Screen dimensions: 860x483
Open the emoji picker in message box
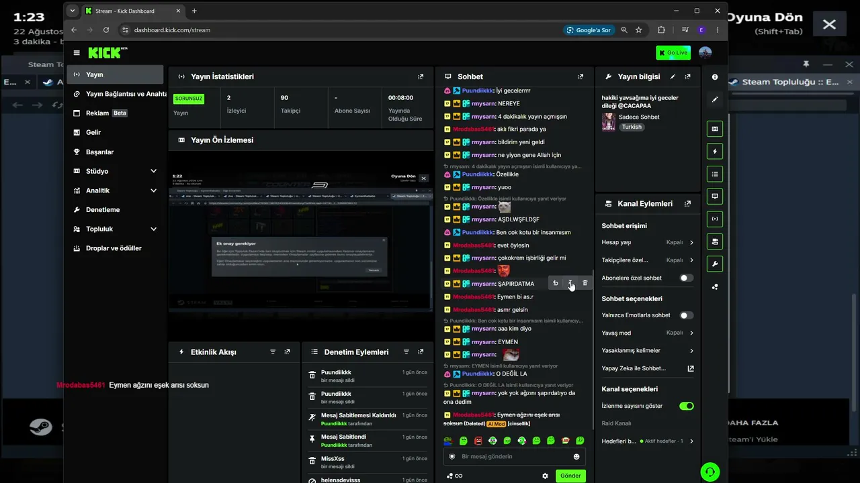coord(576,457)
